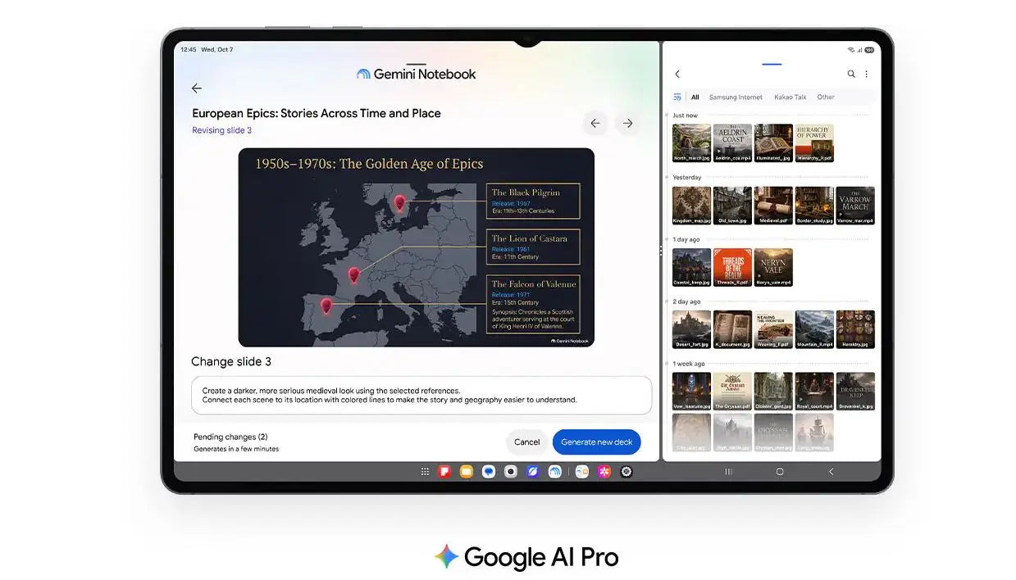
Task: Launch the pink Gallery flower app
Action: click(604, 471)
